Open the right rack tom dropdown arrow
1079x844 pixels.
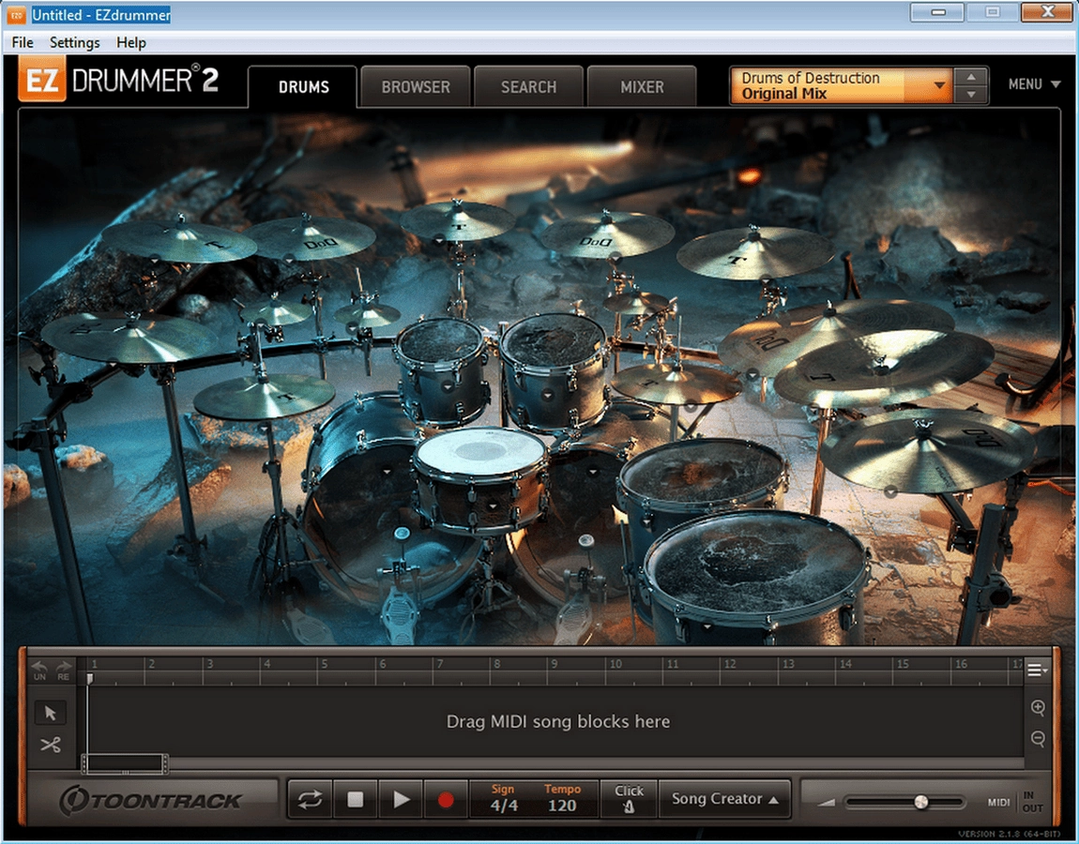coord(548,396)
